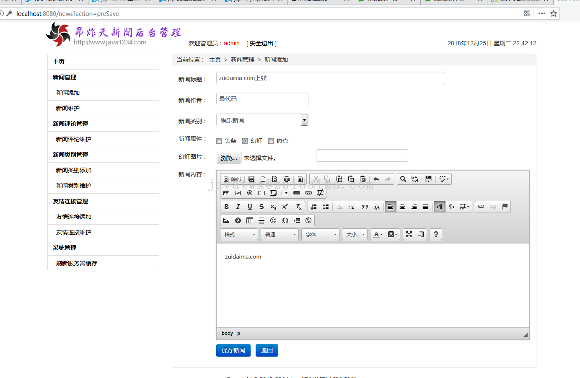Uncheck the 幻灯 checkbox

pos(245,141)
